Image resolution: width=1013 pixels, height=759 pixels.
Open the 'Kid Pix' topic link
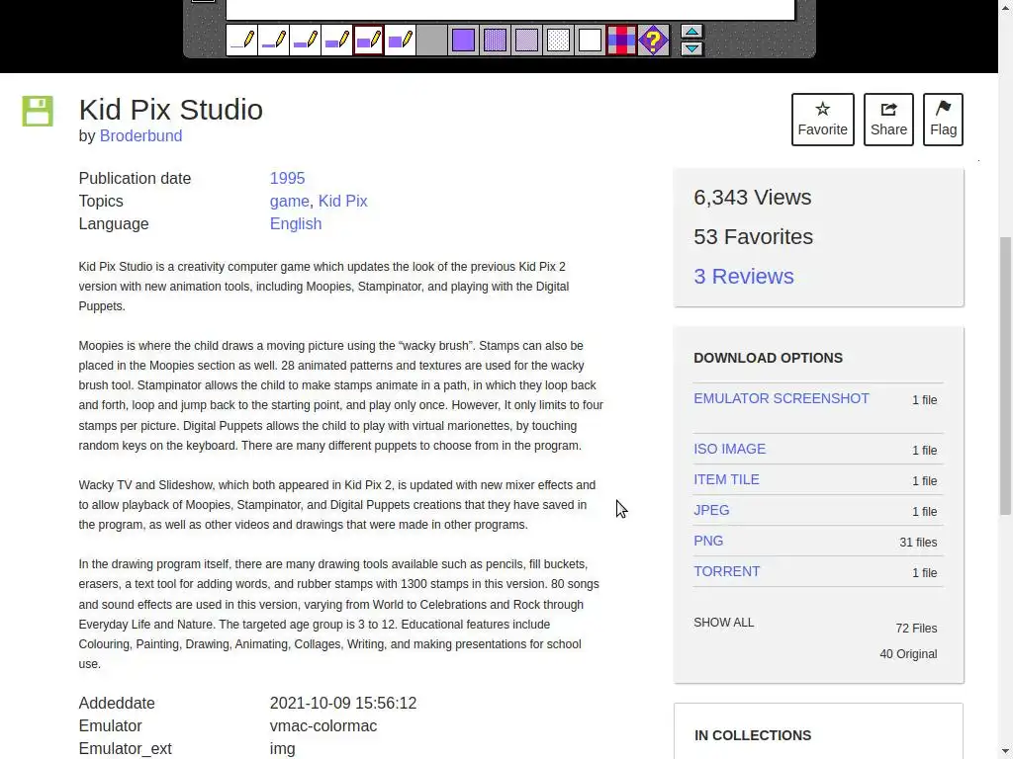click(343, 201)
